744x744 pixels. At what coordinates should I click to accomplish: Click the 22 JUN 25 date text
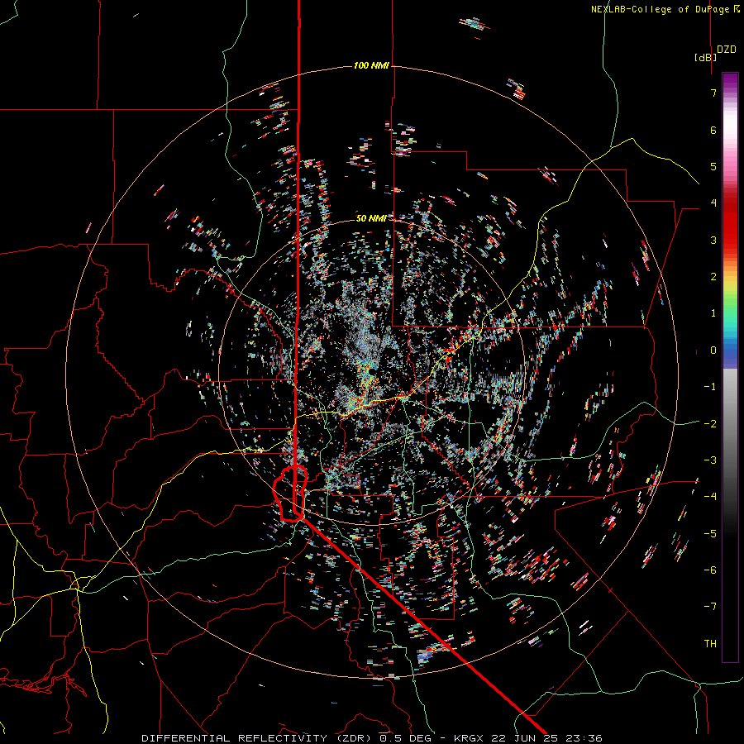click(522, 738)
